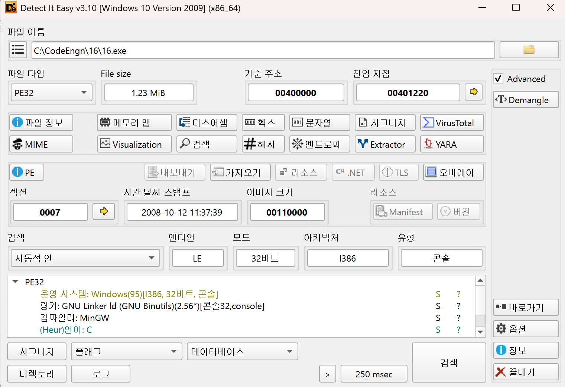Screen dimensions: 565x387
Task: Open Imports (가져오기)
Action: [240, 172]
